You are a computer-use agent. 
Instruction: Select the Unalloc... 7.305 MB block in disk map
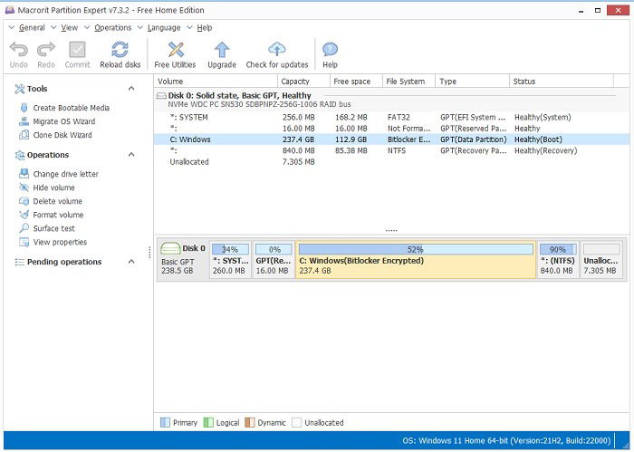pyautogui.click(x=600, y=260)
